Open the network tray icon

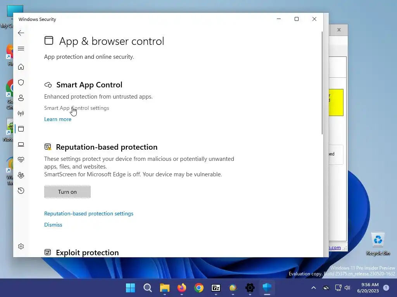coord(338,288)
